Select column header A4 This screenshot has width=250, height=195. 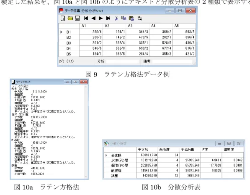161,26
